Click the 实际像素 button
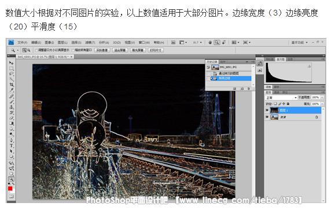This screenshot has height=210, width=331. point(102,50)
